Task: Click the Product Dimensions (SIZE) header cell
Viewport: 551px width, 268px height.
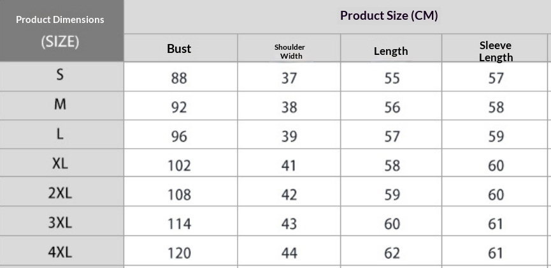Action: 60,31
